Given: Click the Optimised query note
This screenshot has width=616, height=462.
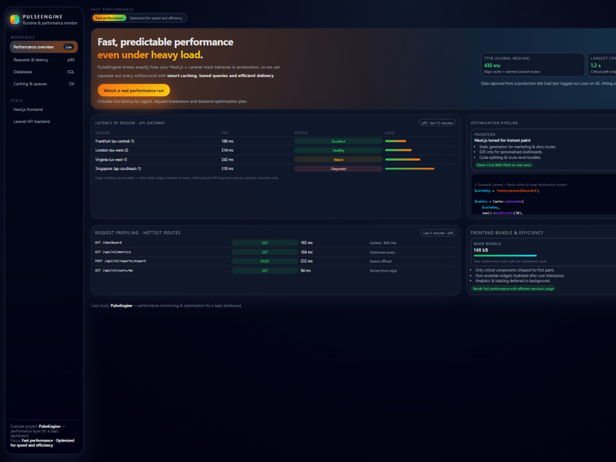Looking at the screenshot, I should pyautogui.click(x=383, y=252).
